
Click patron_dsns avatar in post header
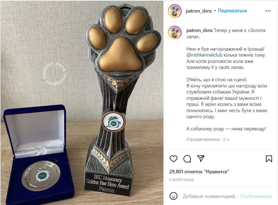(x=175, y=11)
